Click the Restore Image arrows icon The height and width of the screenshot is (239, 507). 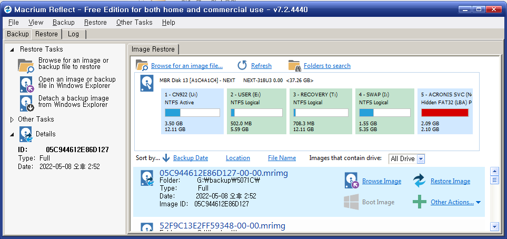(420, 181)
